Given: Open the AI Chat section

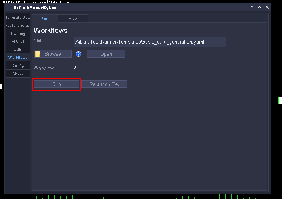Looking at the screenshot, I should [x=18, y=42].
